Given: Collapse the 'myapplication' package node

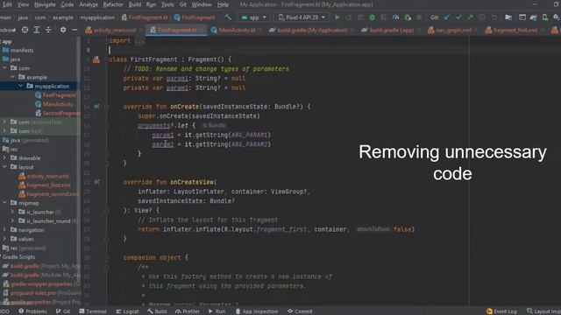Looking at the screenshot, I should (x=20, y=86).
